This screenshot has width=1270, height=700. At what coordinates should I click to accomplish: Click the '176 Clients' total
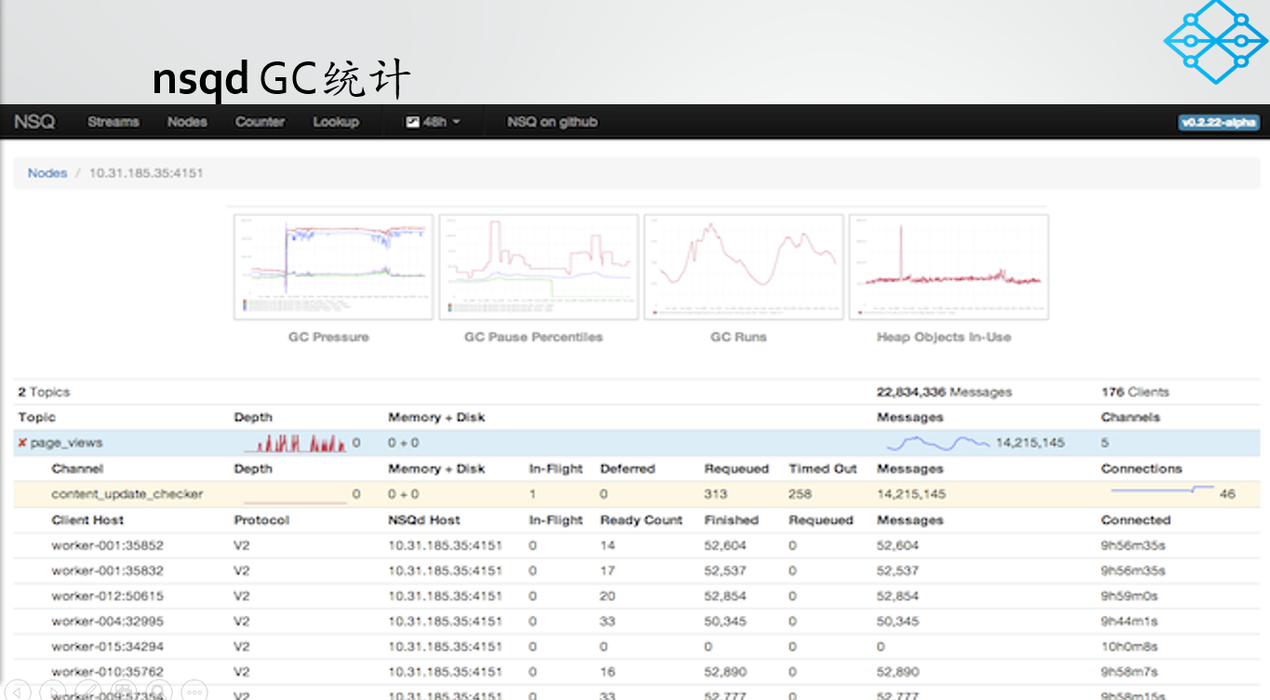click(1135, 392)
